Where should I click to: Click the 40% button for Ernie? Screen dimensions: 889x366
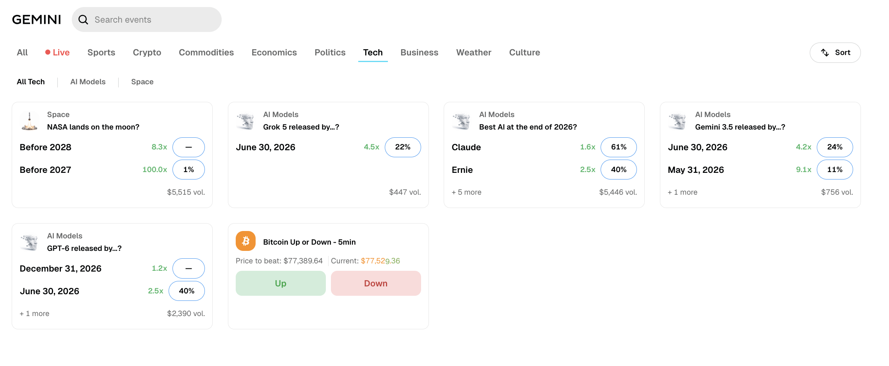coord(619,170)
